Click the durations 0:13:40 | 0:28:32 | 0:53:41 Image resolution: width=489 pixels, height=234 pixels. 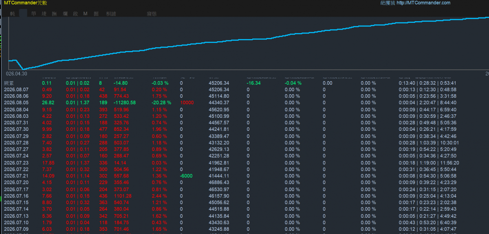pyautogui.click(x=427, y=83)
